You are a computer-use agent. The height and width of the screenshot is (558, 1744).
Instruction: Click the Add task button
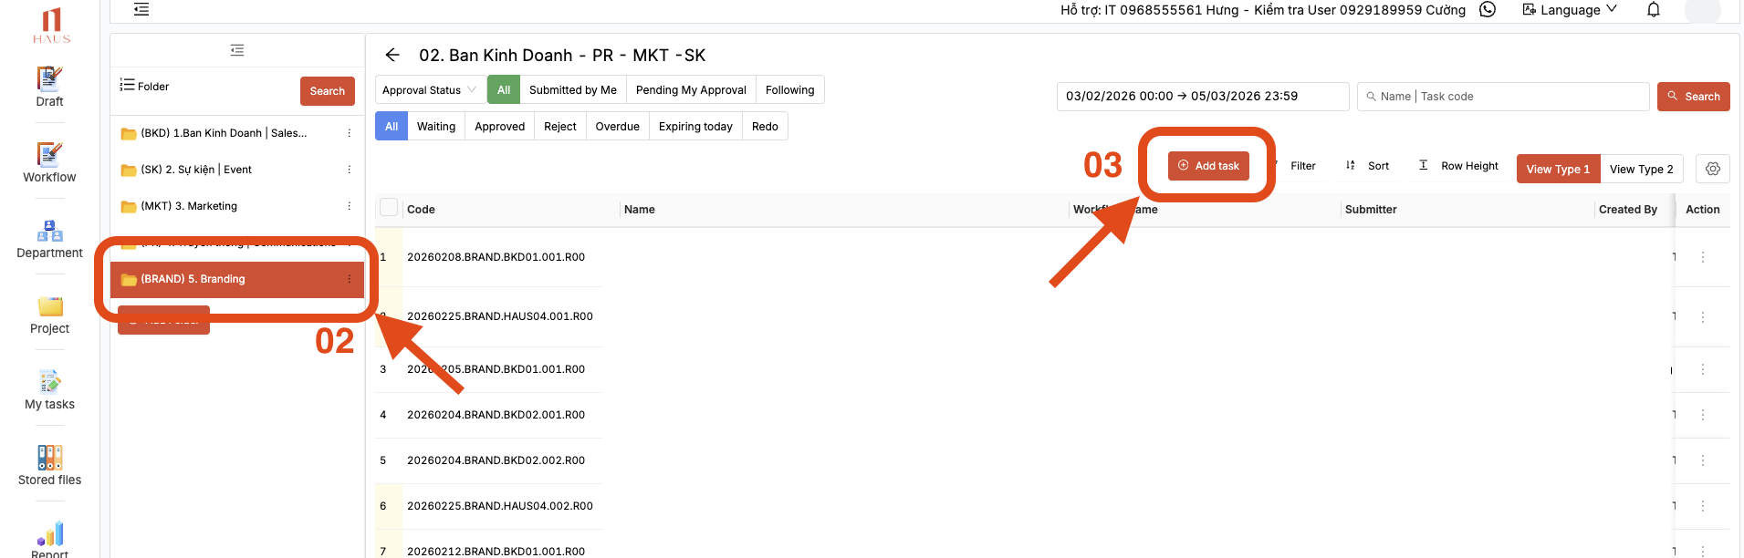[1207, 166]
